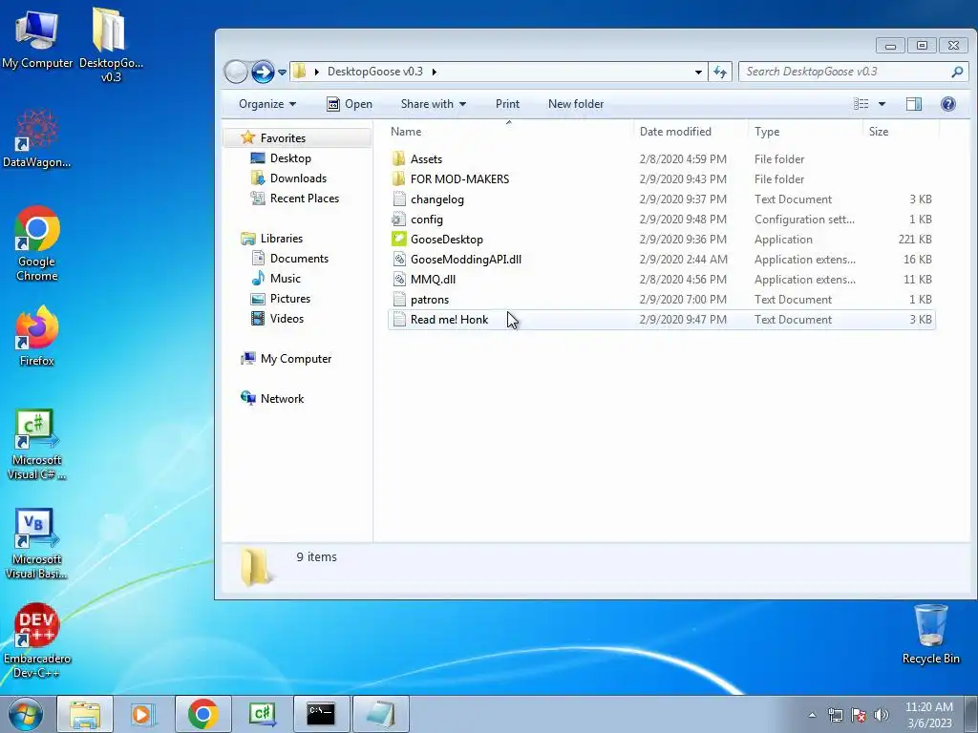This screenshot has height=733, width=978.
Task: Show hidden tray icons arrow
Action: point(812,715)
